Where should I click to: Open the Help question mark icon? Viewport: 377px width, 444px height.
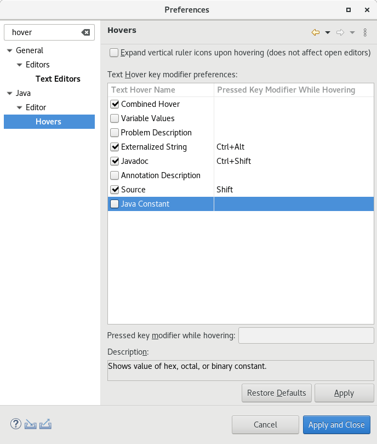click(16, 424)
